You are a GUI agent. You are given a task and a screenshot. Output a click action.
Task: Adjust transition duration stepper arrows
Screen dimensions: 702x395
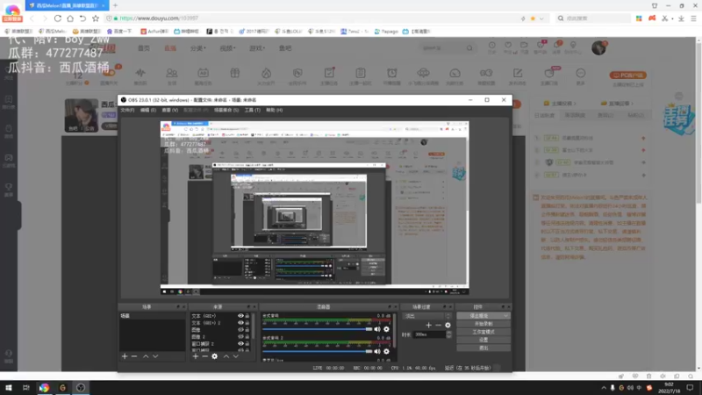(x=449, y=334)
